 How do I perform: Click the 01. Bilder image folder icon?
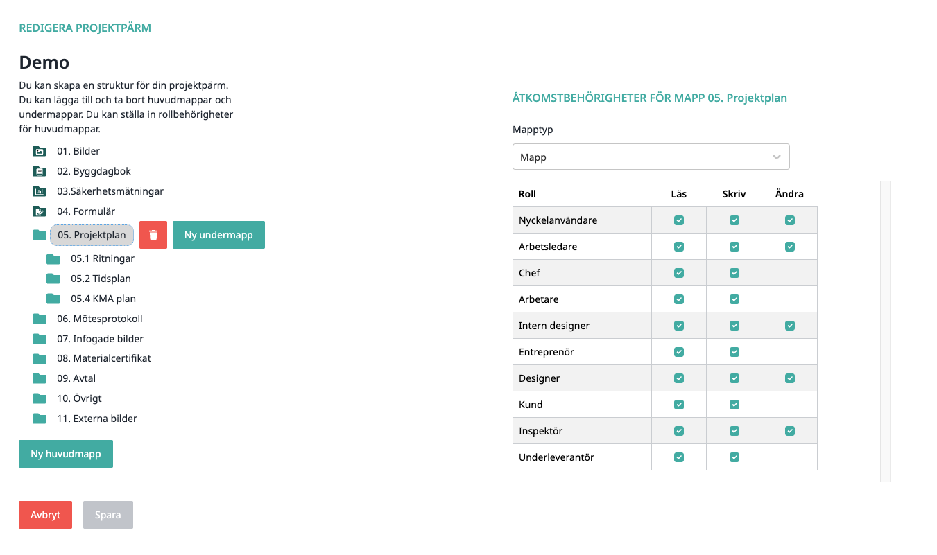40,151
